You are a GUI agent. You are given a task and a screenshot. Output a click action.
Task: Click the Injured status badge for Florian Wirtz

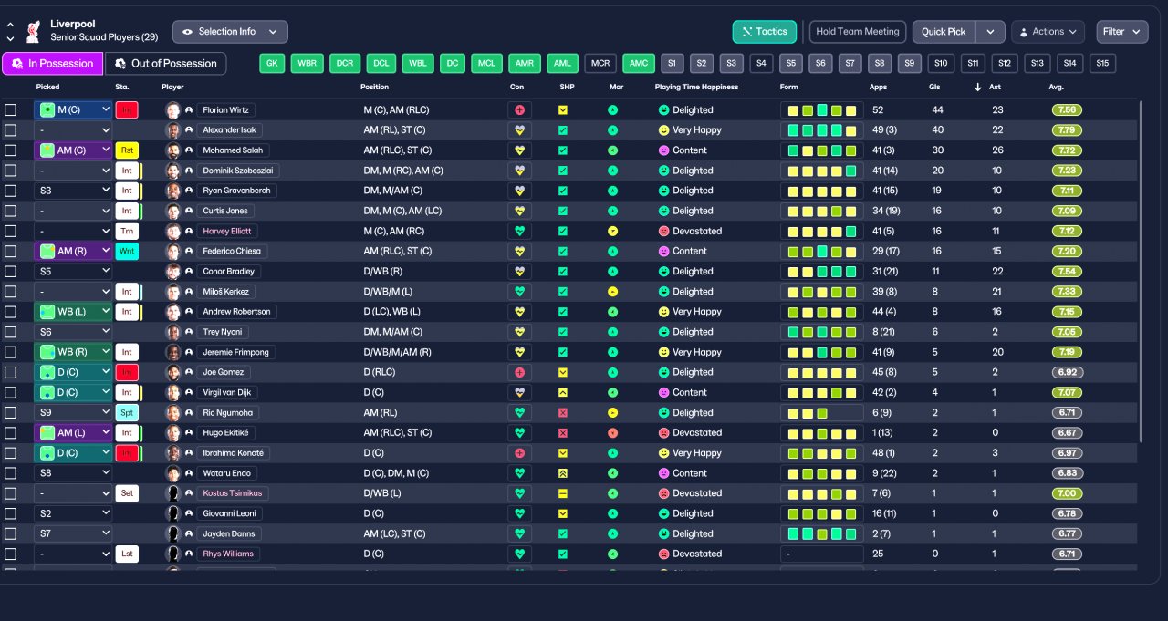(127, 109)
